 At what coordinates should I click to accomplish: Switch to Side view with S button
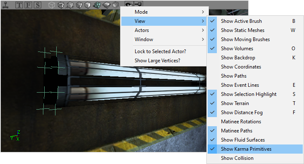point(38,5)
